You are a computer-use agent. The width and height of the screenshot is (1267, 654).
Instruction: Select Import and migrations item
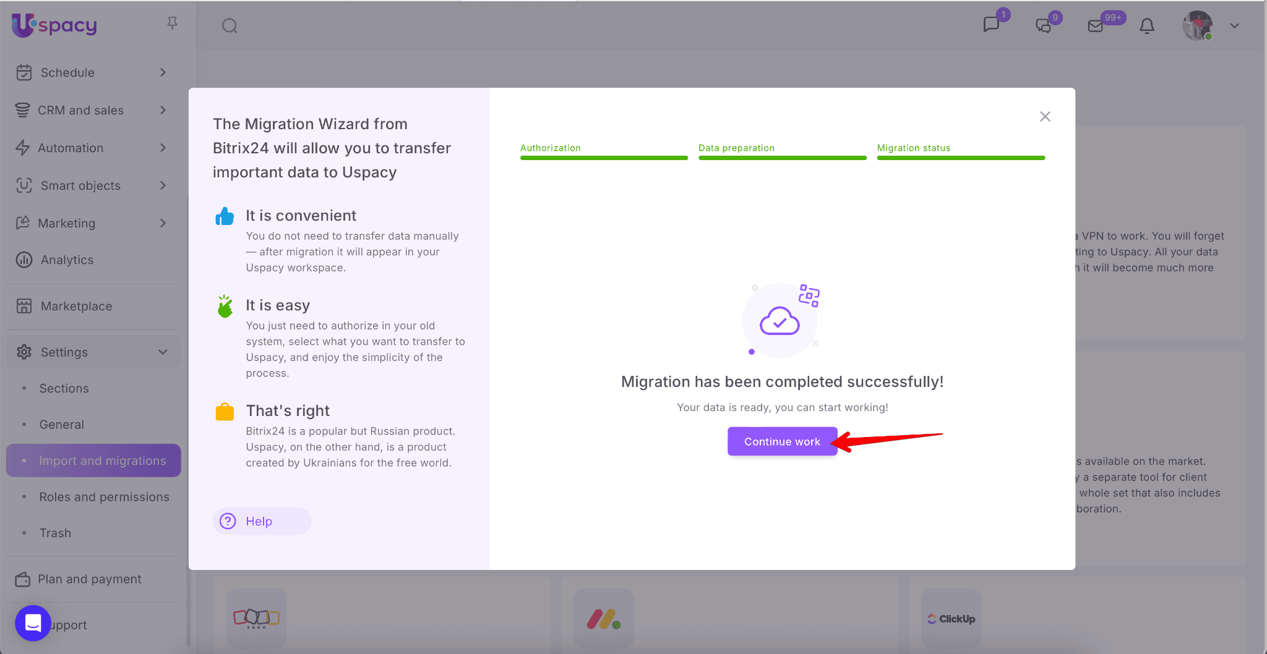pos(93,461)
